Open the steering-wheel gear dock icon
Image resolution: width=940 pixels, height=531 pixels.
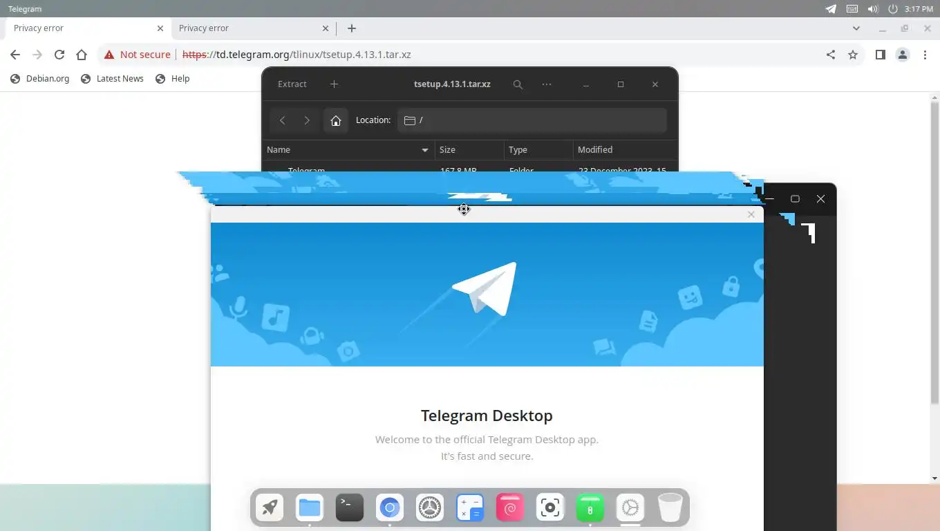pyautogui.click(x=430, y=508)
